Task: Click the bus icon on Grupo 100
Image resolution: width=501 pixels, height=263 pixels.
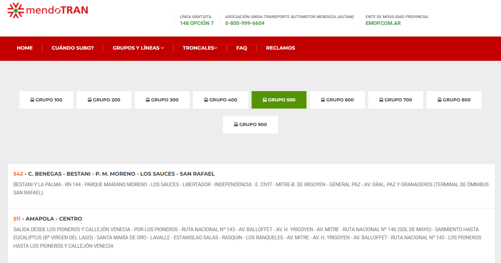Action: click(x=32, y=100)
